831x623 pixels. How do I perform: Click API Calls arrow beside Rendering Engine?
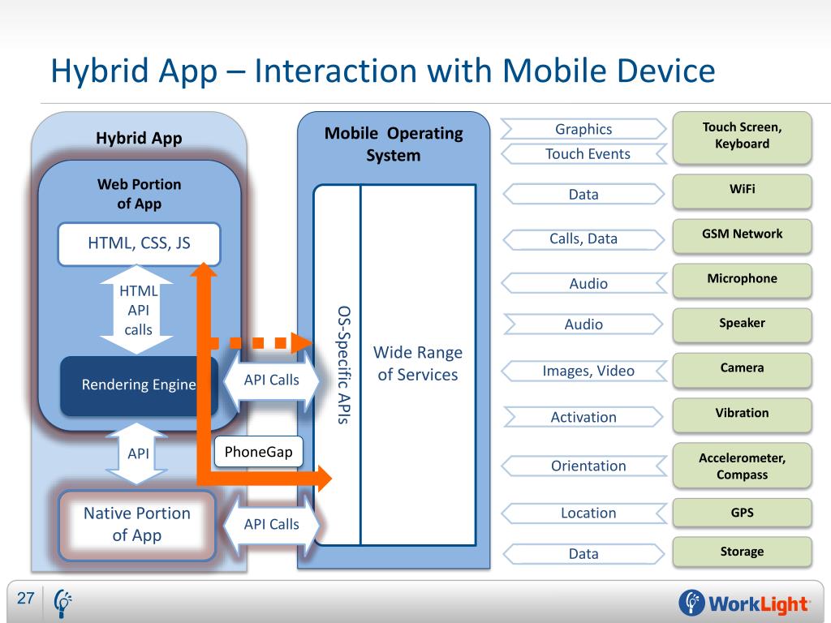click(x=271, y=380)
